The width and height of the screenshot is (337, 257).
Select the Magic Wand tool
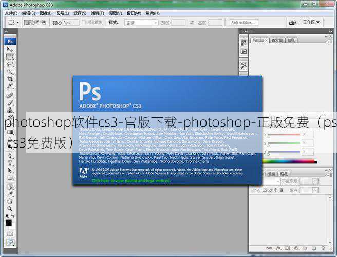point(10,71)
